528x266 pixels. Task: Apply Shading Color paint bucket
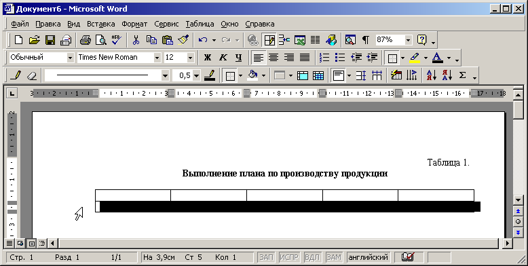(252, 75)
